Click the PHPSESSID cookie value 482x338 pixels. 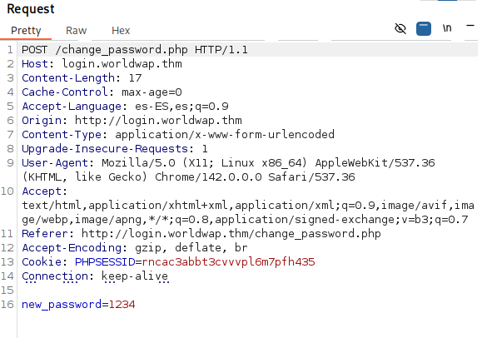pos(228,261)
